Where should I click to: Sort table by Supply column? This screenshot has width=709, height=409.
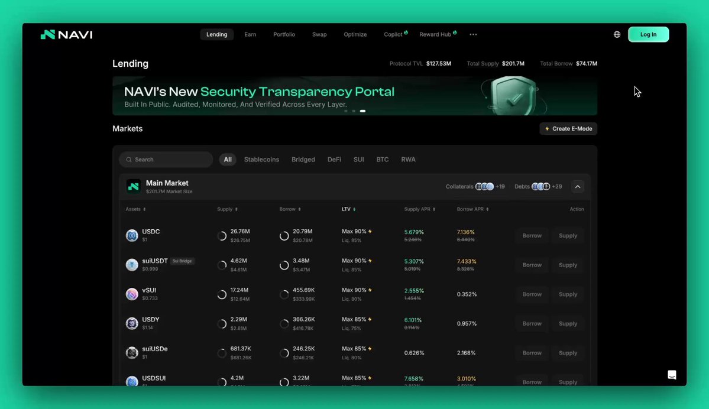[228, 209]
